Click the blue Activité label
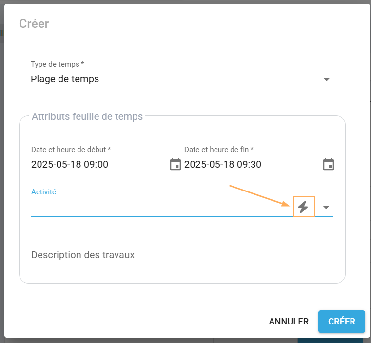The image size is (371, 343). [43, 192]
